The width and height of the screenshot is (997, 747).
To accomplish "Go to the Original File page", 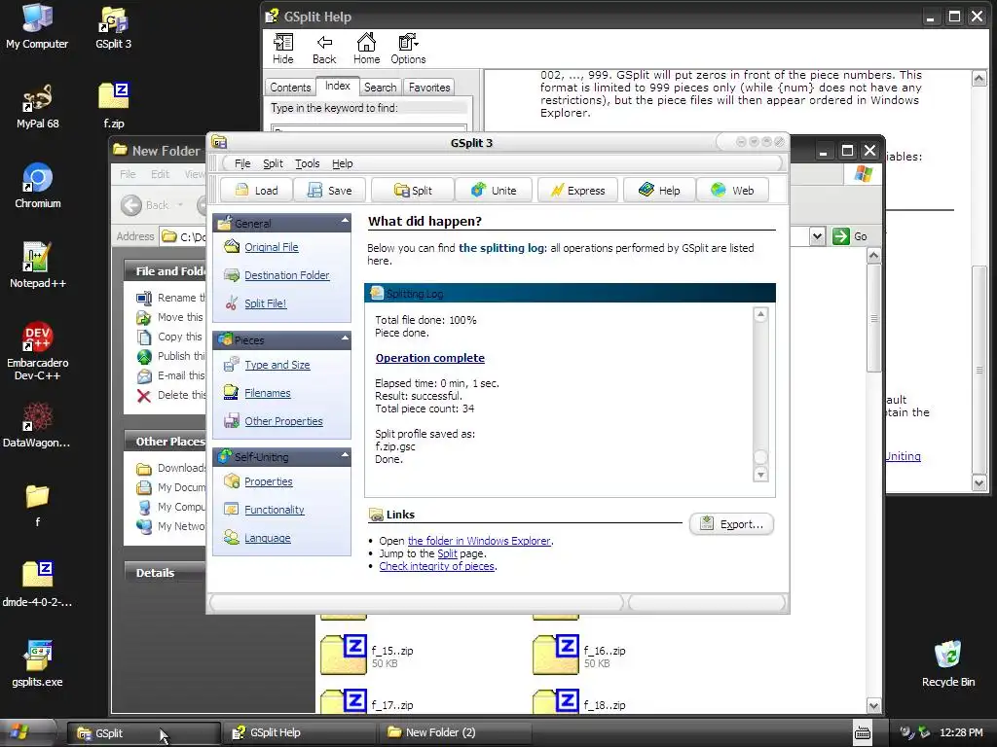I will pos(272,247).
